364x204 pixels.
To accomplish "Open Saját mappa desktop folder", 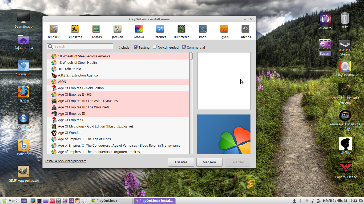I will [23, 42].
